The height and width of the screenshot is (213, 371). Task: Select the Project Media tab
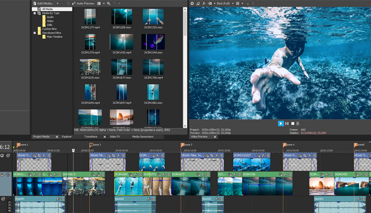42,137
